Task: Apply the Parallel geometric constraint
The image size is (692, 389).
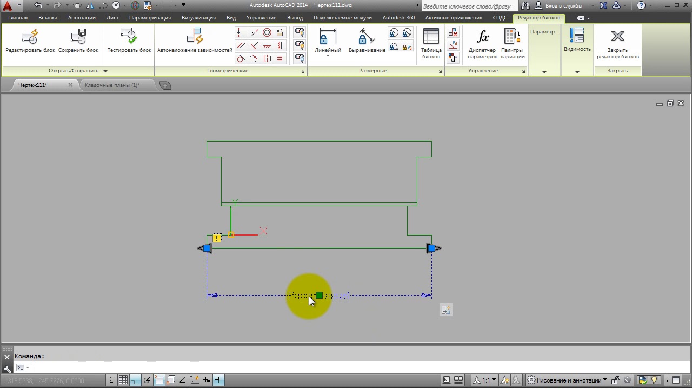Action: [241, 45]
